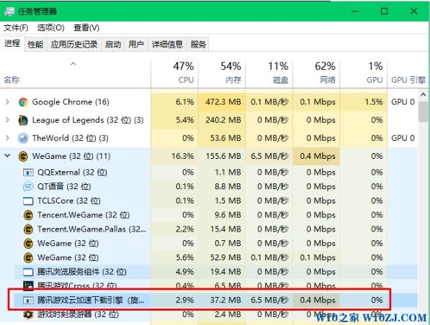Sort by the GPU percentage column header

363,73
